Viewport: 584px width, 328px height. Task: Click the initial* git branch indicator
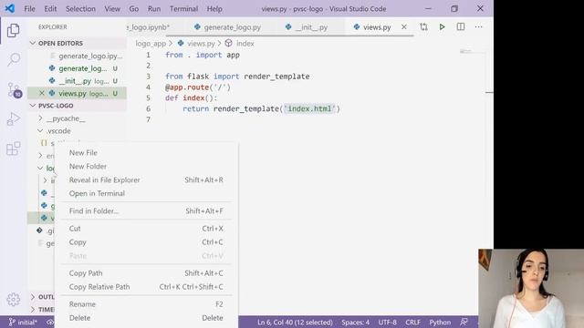pyautogui.click(x=22, y=322)
